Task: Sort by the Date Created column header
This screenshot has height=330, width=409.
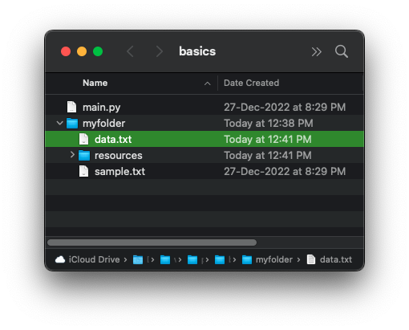Action: pyautogui.click(x=251, y=83)
